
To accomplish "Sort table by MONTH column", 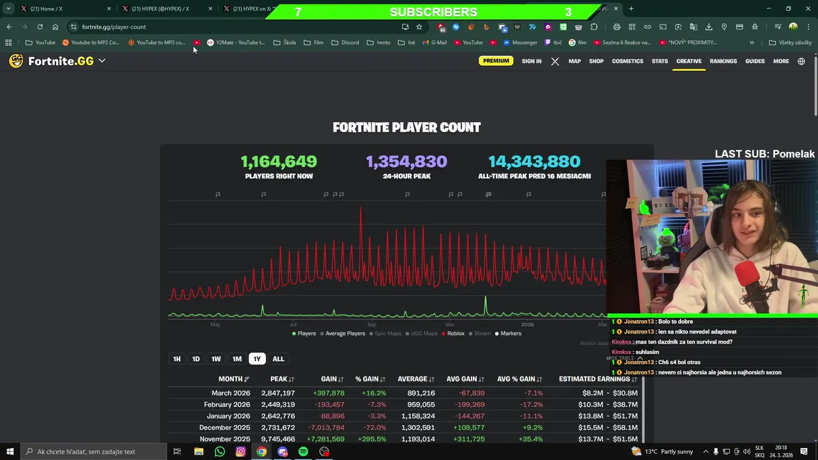I will 234,379.
